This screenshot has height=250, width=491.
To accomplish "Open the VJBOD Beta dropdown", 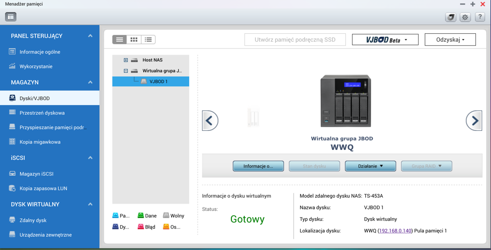I will click(x=385, y=40).
